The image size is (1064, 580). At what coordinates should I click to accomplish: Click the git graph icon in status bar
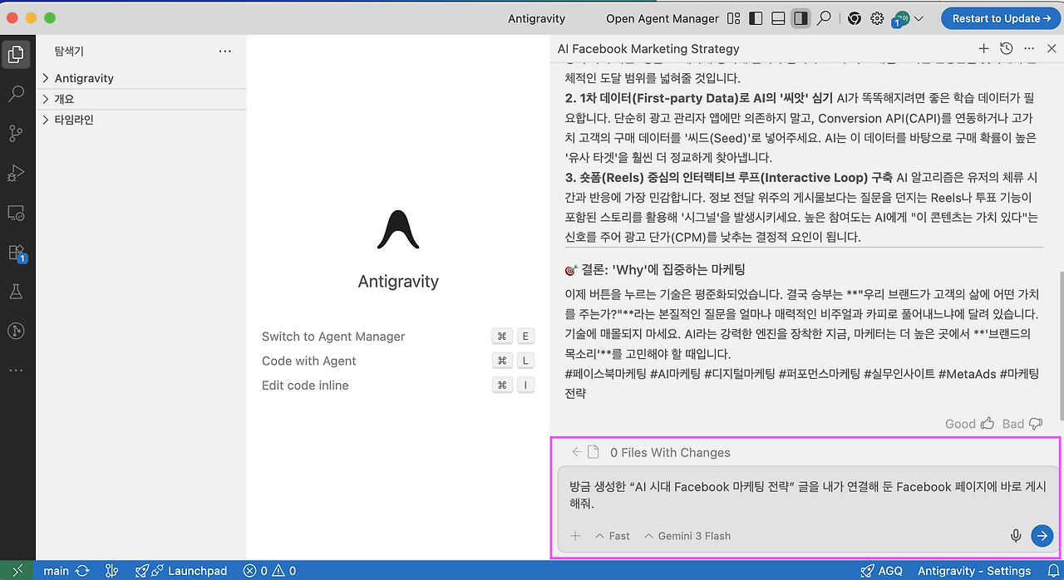point(112,571)
